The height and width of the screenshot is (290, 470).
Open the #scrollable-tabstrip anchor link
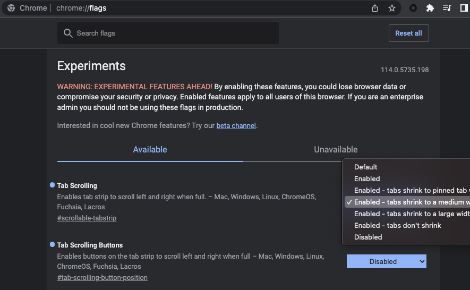click(x=87, y=218)
